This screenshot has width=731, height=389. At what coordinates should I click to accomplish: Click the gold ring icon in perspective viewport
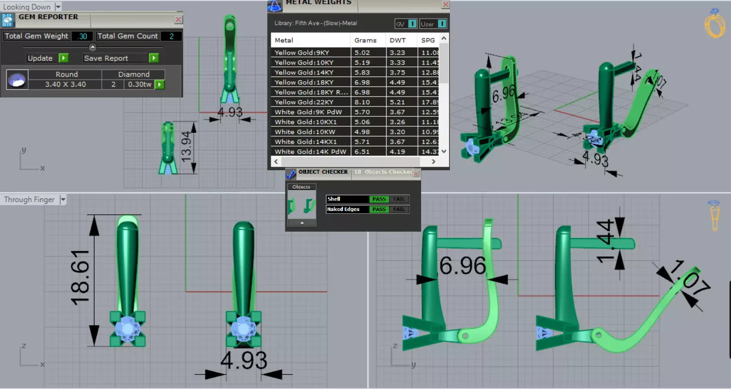(x=714, y=23)
